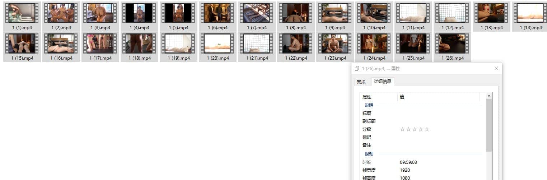Click the 1 (12).mp4 video file icon
This screenshot has height=180, width=547.
click(452, 13)
